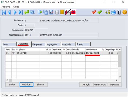
Task: Click the Série input field
Action: tap(29, 25)
